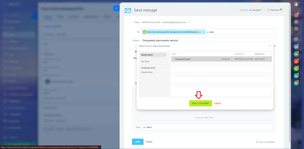
Task: Open the chat with contact AB
Action: [296, 47]
